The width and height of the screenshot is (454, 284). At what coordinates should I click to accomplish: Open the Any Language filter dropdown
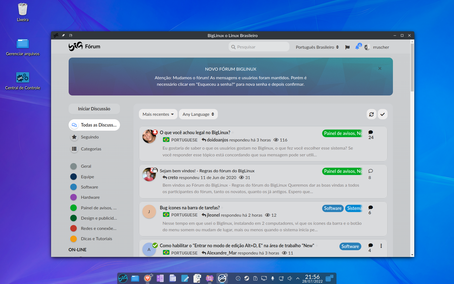[198, 114]
